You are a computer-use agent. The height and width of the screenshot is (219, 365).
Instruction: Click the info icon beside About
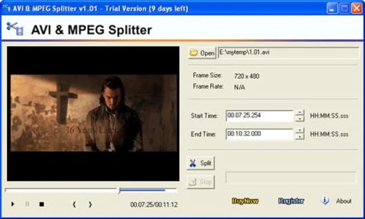coord(325,200)
